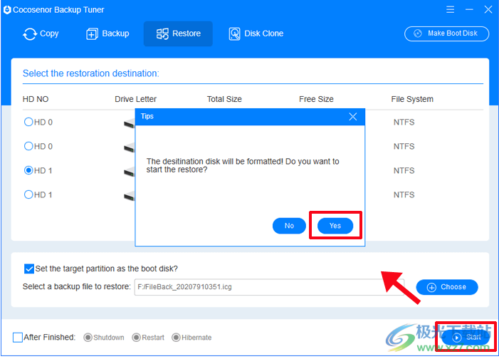Click the Total Size column header
The height and width of the screenshot is (359, 499).
pyautogui.click(x=224, y=99)
